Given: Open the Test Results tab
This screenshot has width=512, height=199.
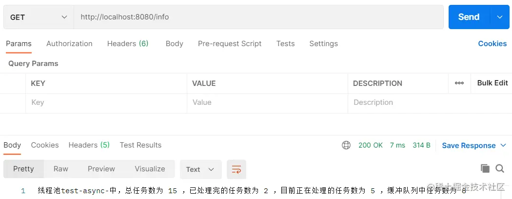Looking at the screenshot, I should click(x=140, y=145).
